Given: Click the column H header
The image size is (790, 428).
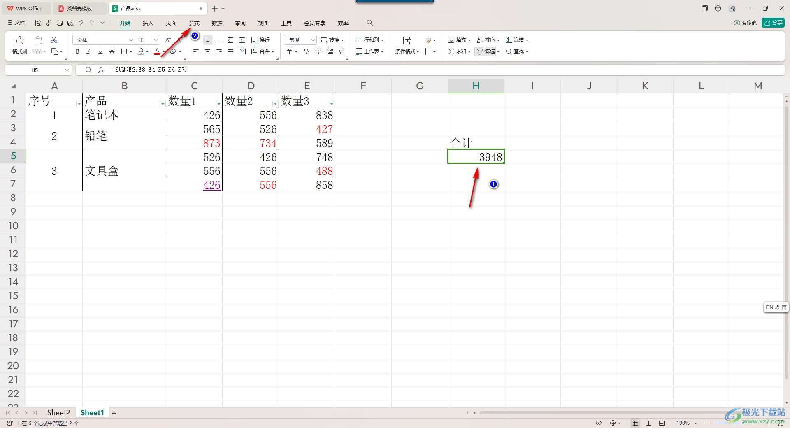Looking at the screenshot, I should (x=476, y=86).
